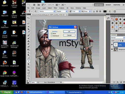Expand more workspaces chevron
This screenshot has height=94, width=125.
point(123,5)
